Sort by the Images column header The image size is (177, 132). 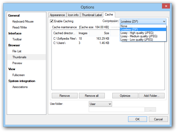[83, 33]
